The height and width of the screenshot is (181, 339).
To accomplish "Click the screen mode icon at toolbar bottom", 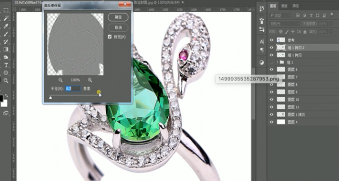I will click(6, 113).
